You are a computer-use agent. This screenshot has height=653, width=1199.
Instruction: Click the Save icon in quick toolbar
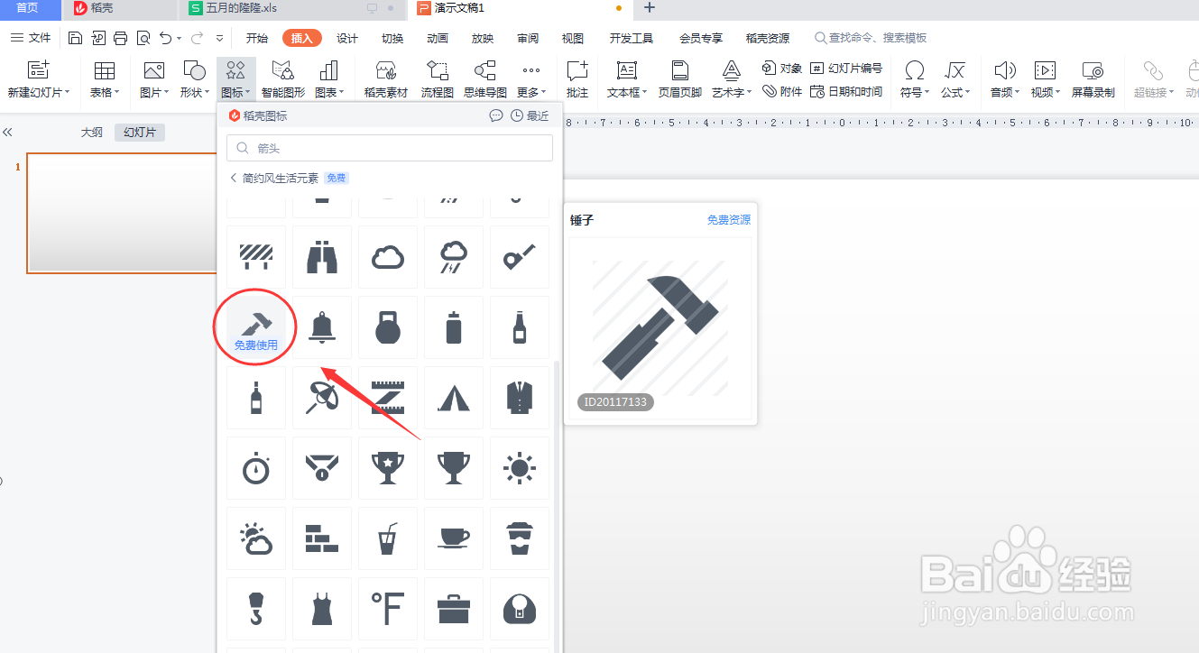point(76,38)
